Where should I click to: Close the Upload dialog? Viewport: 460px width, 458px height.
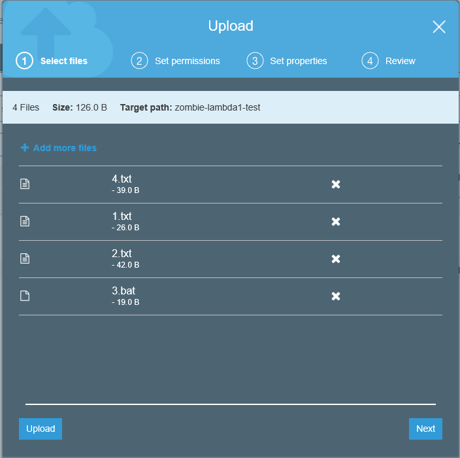pos(439,27)
